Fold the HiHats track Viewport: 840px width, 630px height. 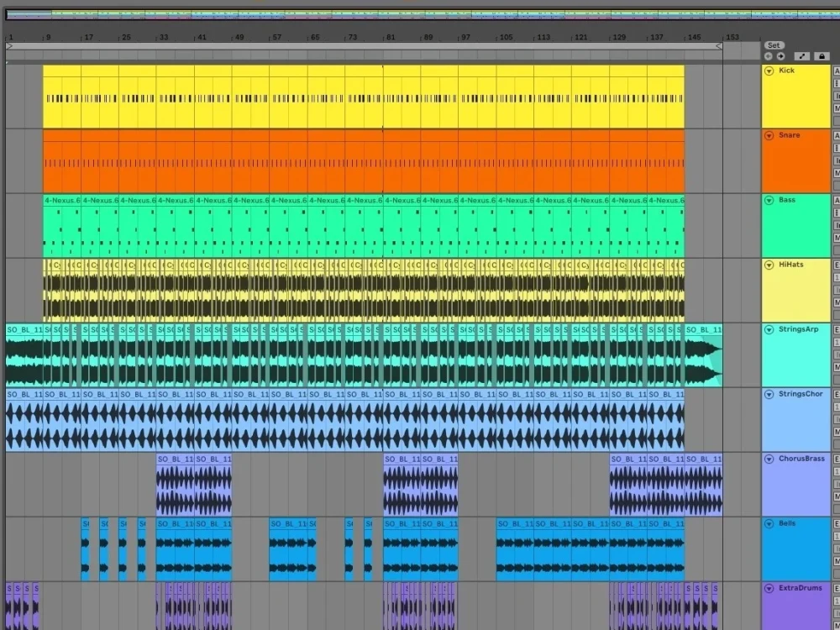point(769,265)
